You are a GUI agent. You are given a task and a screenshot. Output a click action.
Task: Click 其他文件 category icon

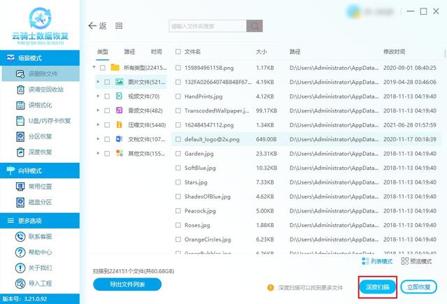119,153
